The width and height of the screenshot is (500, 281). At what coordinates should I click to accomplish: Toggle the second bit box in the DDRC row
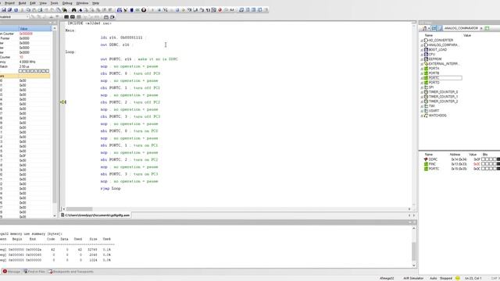[x=487, y=159]
